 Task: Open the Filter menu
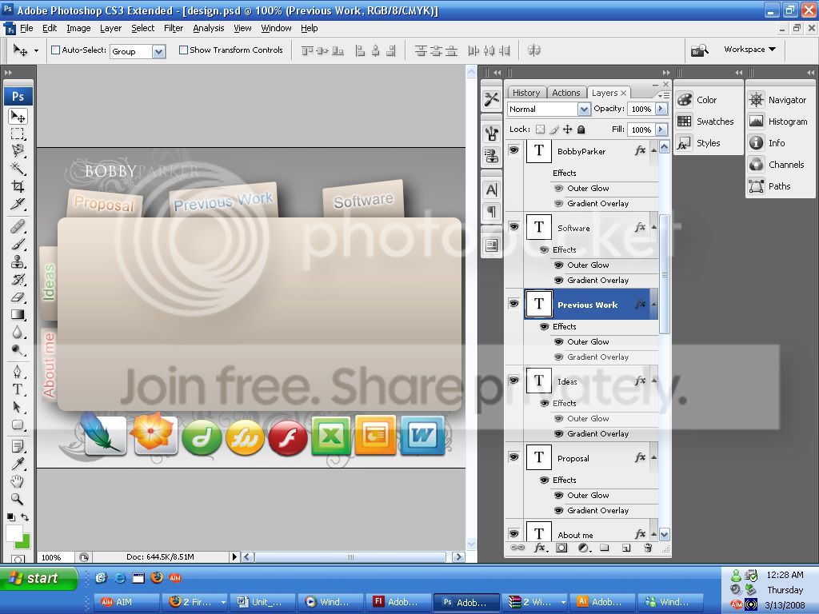coord(174,28)
